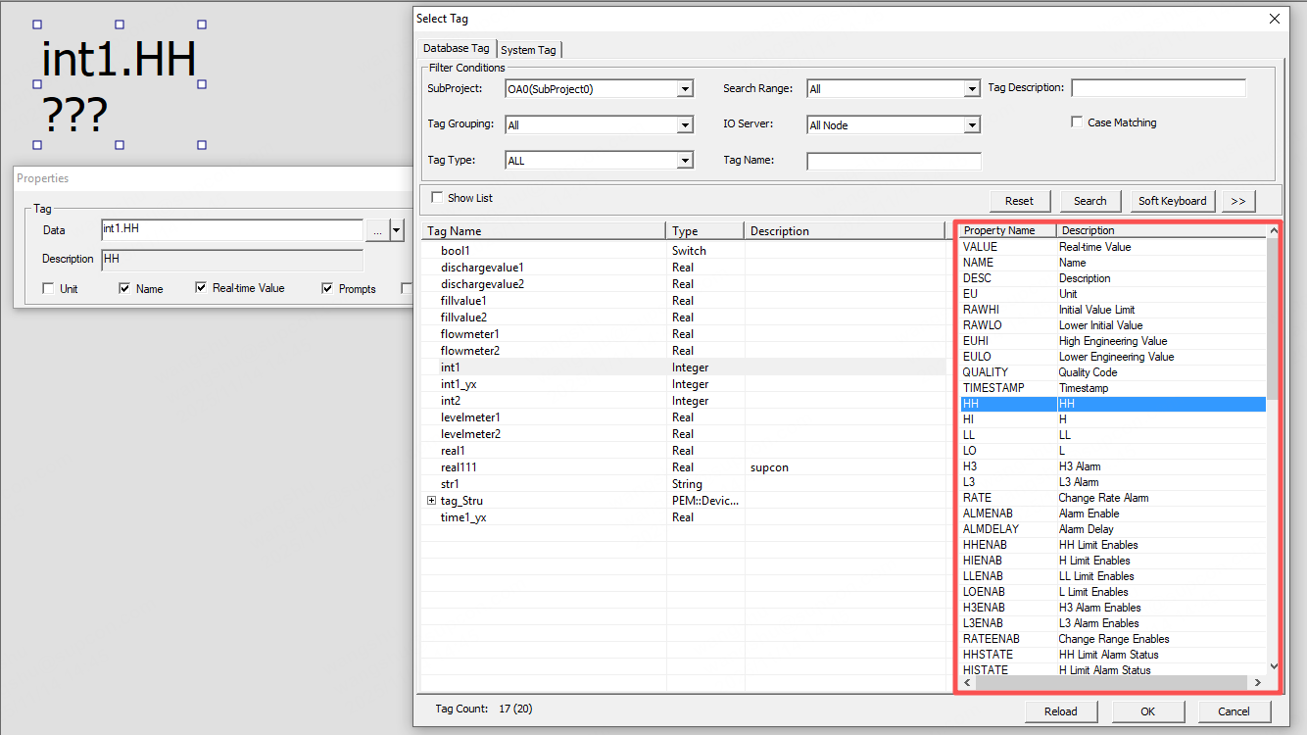Viewport: 1307px width, 735px height.
Task: Open the Tag Type dropdown
Action: click(x=685, y=161)
